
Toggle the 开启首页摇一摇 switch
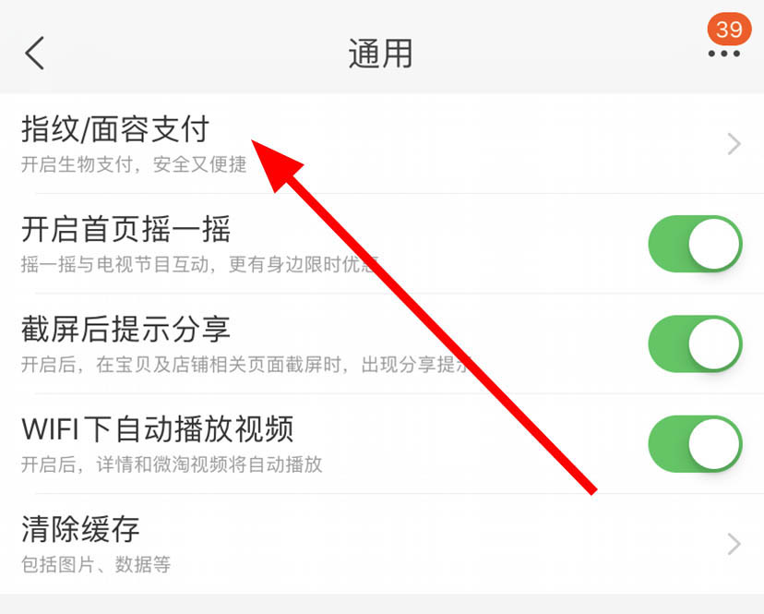point(696,244)
